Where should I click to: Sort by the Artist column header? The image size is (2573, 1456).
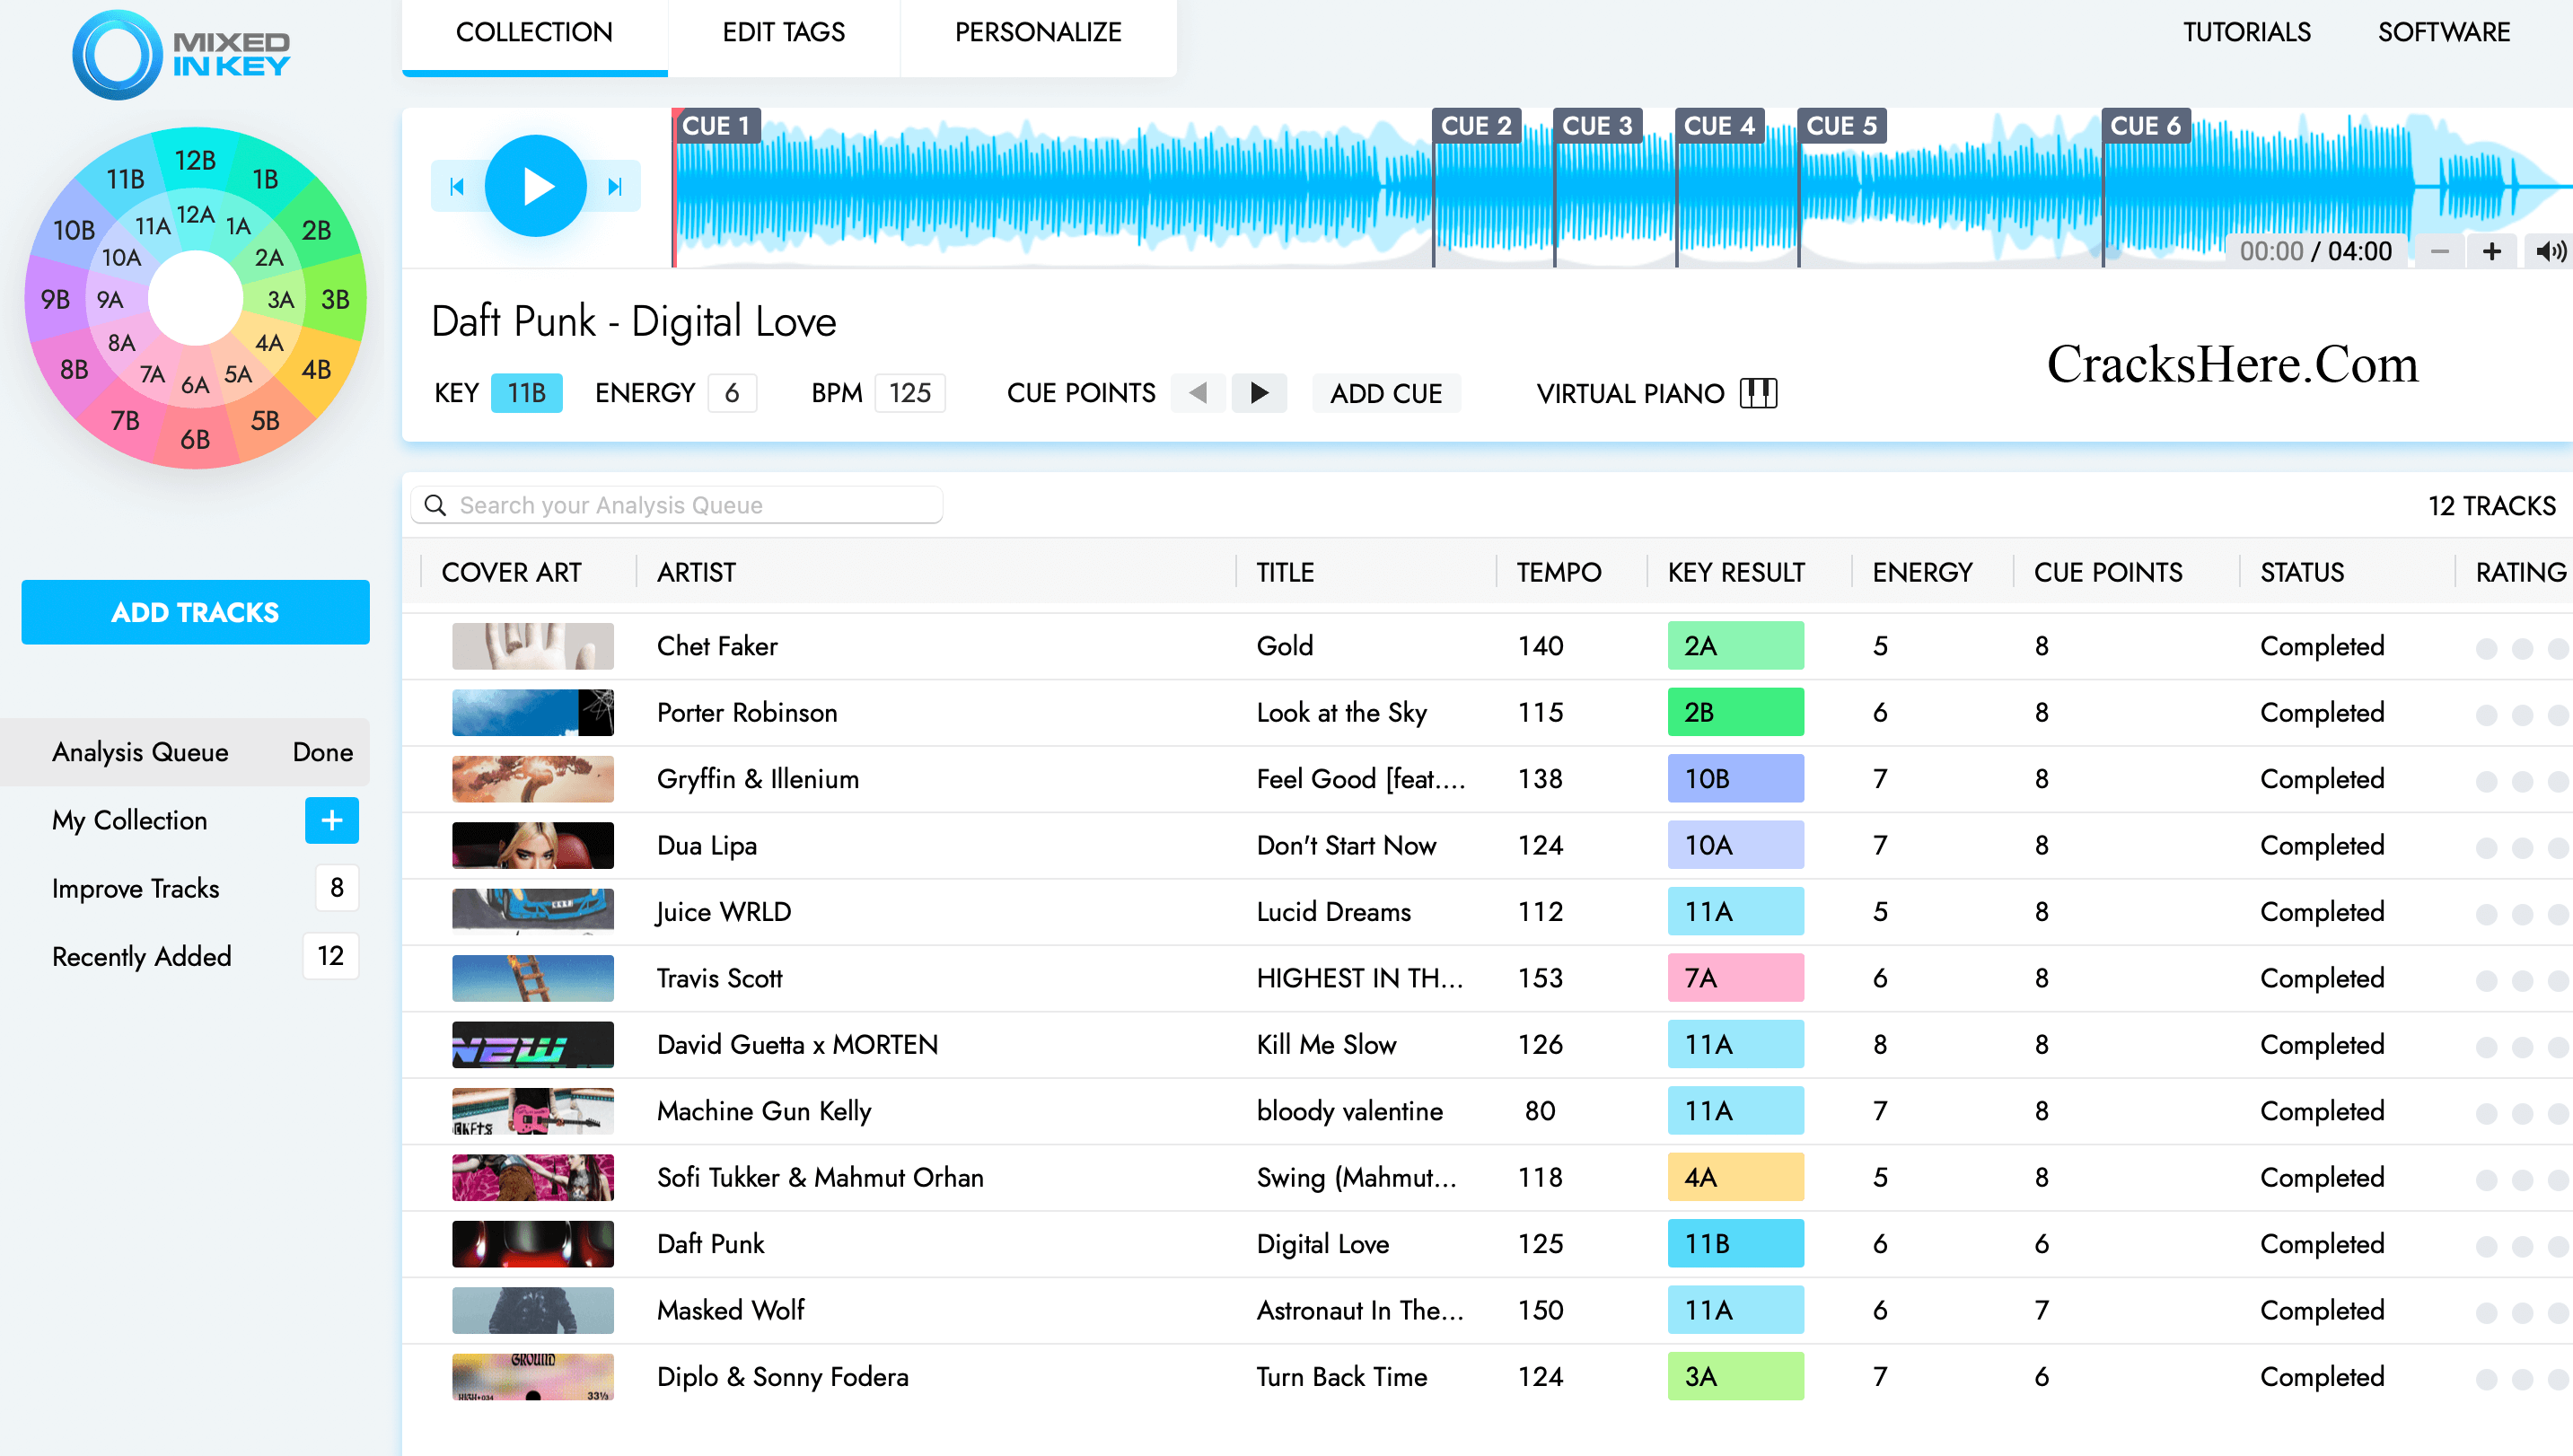697,572
